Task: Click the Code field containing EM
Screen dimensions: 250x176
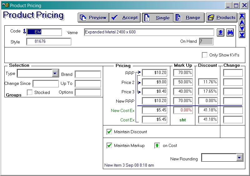Action: click(x=44, y=32)
